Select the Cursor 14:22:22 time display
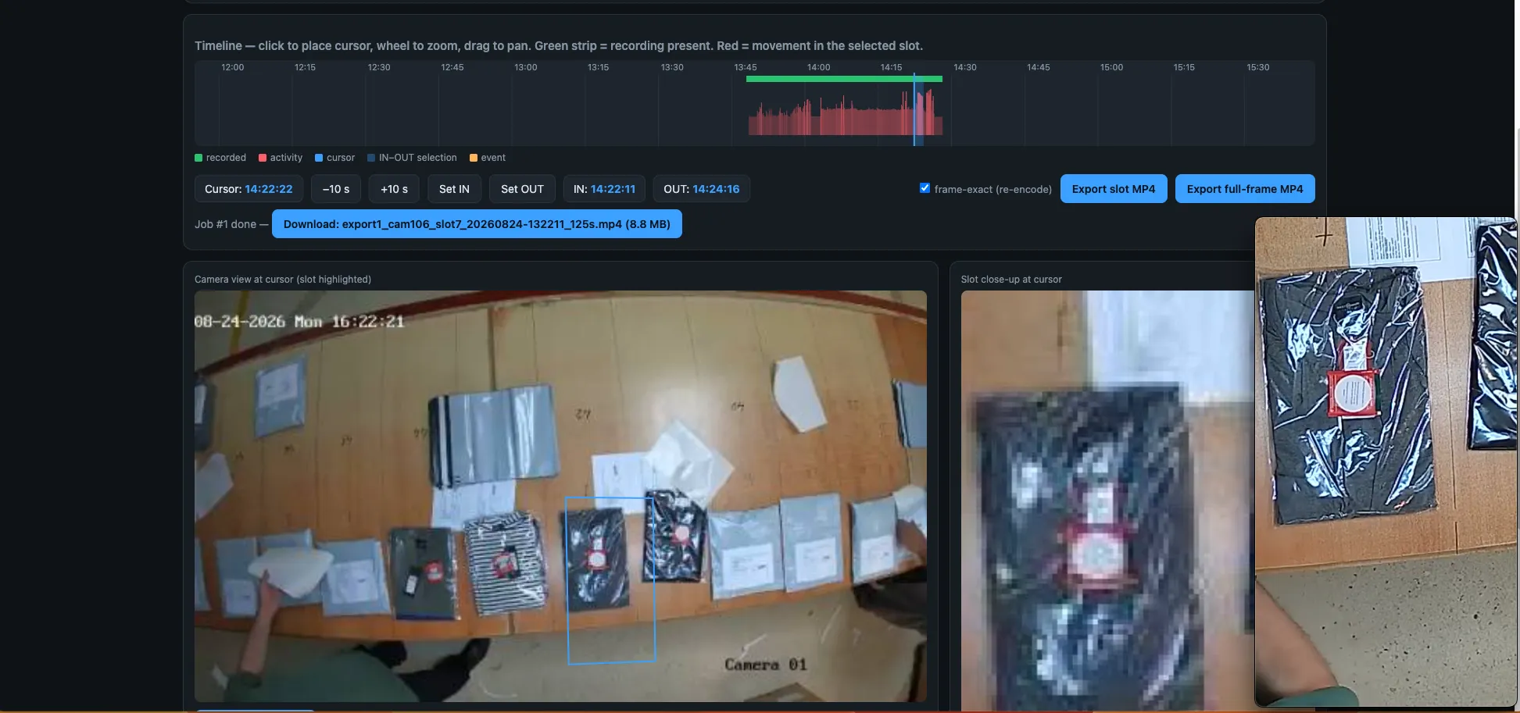The height and width of the screenshot is (713, 1520). click(x=249, y=189)
